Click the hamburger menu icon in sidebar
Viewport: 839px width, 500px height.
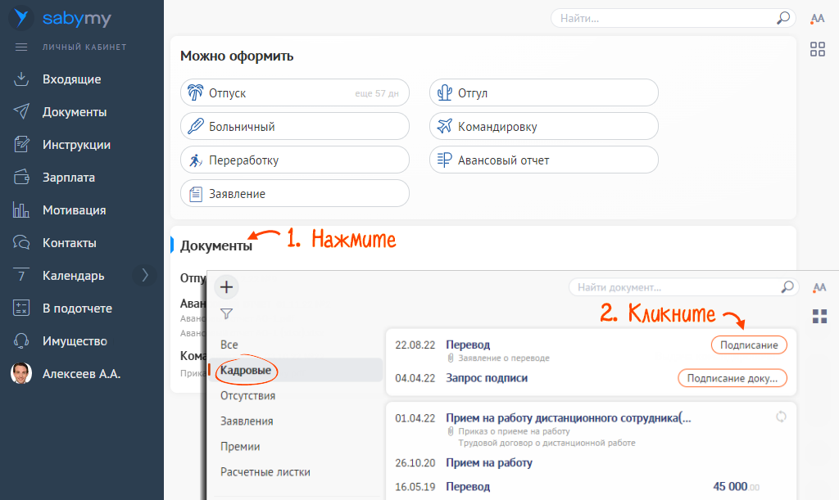click(22, 47)
